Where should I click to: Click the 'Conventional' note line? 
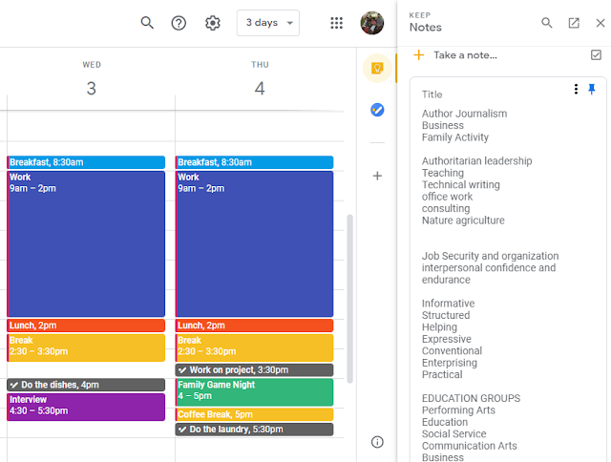452,351
